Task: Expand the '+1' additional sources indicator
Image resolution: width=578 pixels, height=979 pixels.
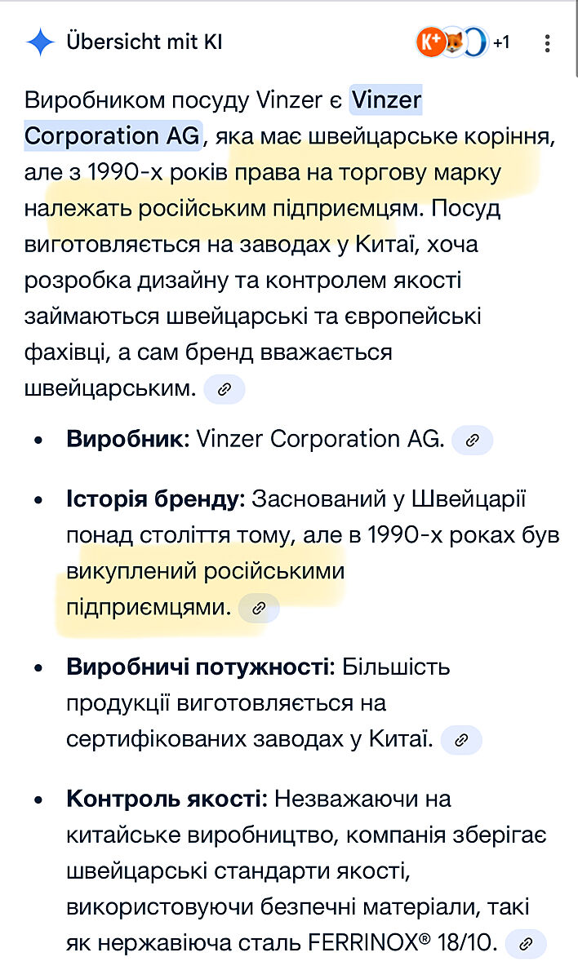Action: click(x=501, y=42)
